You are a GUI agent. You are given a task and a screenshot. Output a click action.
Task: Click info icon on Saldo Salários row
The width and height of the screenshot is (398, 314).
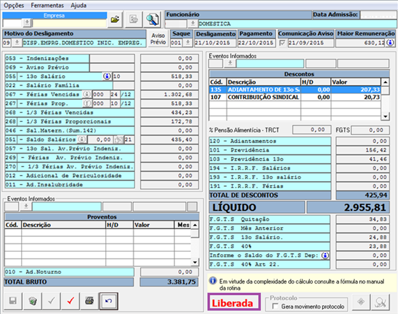(x=82, y=139)
